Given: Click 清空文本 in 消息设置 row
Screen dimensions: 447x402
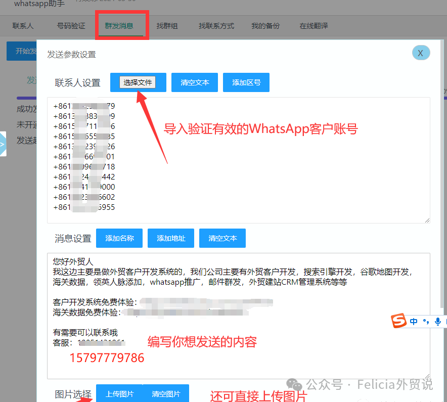Looking at the screenshot, I should [x=222, y=238].
